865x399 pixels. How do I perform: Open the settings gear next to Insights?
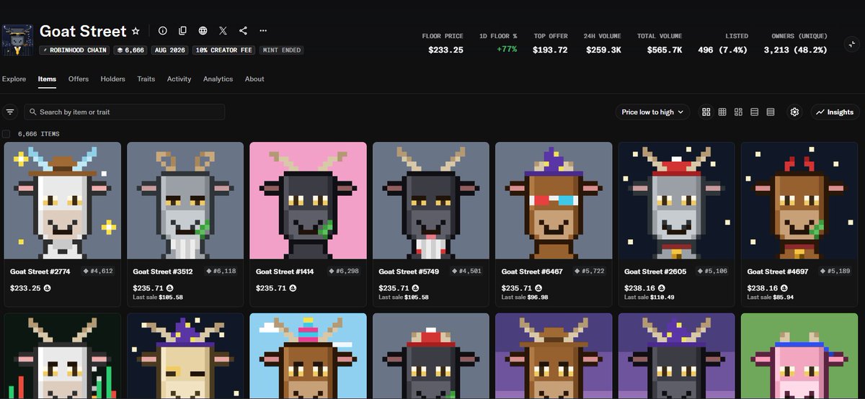[x=794, y=112]
